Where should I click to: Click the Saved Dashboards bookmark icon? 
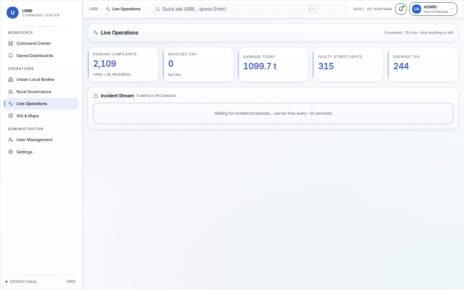(x=11, y=56)
